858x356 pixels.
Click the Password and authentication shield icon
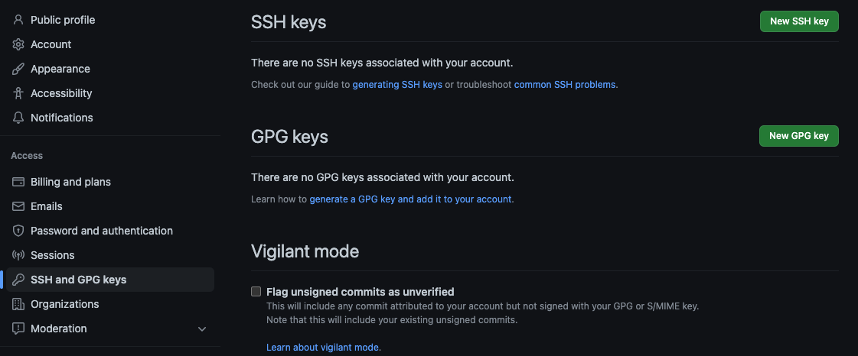18,231
